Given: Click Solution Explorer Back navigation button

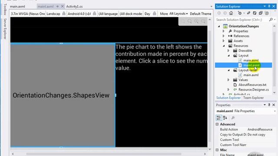Looking at the screenshot, I should [x=219, y=13].
